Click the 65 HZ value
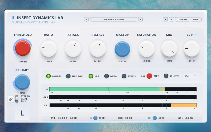 pos(192,61)
